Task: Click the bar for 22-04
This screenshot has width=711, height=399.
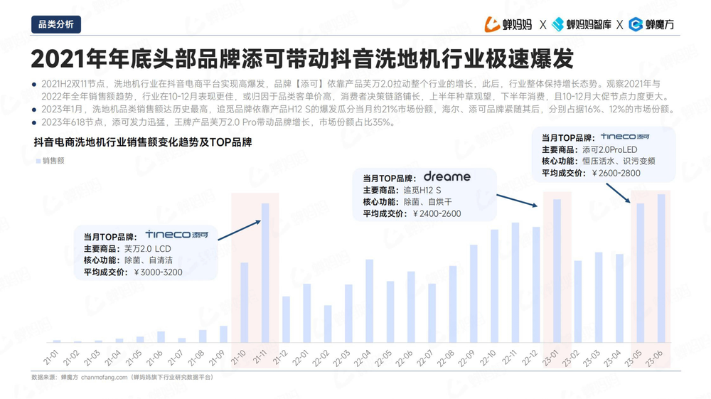Action: pos(370,301)
